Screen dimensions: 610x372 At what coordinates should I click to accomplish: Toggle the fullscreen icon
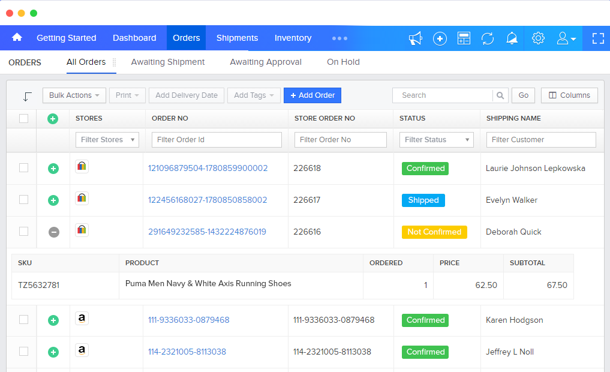tap(598, 38)
